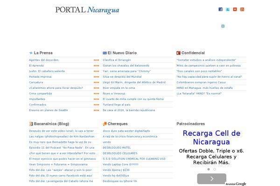Open 'Justin: El caballero valiente'
This screenshot has width=280, height=186.
click(47, 71)
